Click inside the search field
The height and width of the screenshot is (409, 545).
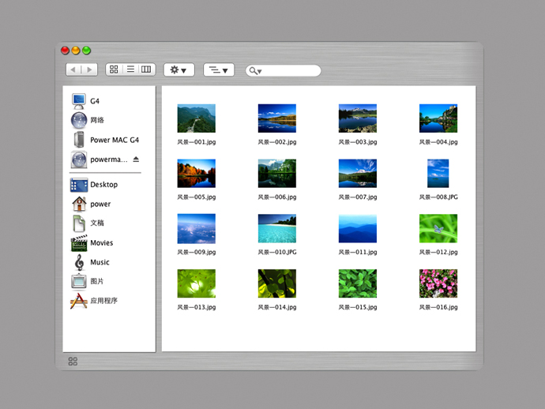(284, 71)
